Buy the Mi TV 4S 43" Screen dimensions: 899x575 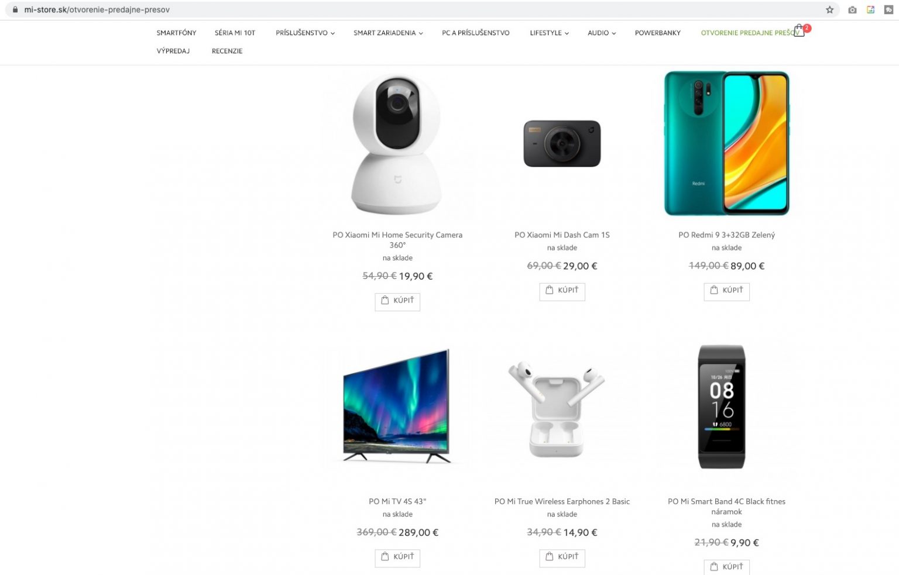(x=397, y=557)
